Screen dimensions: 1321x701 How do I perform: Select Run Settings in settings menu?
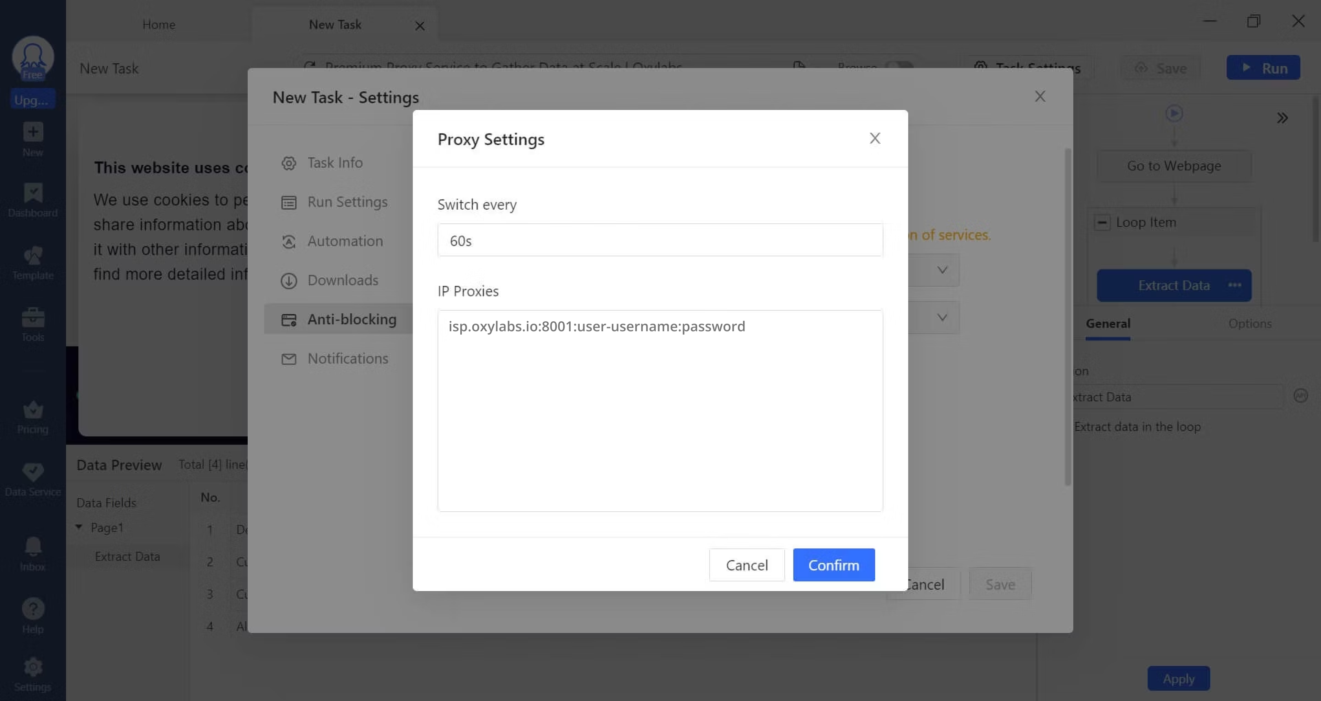pyautogui.click(x=347, y=202)
